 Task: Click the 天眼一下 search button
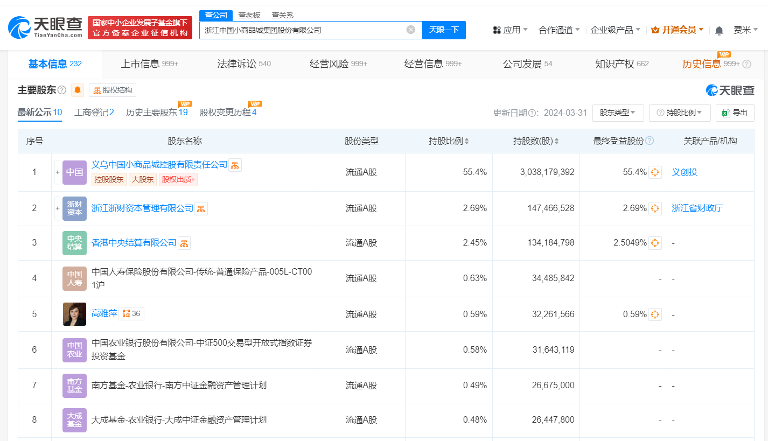[x=444, y=30]
